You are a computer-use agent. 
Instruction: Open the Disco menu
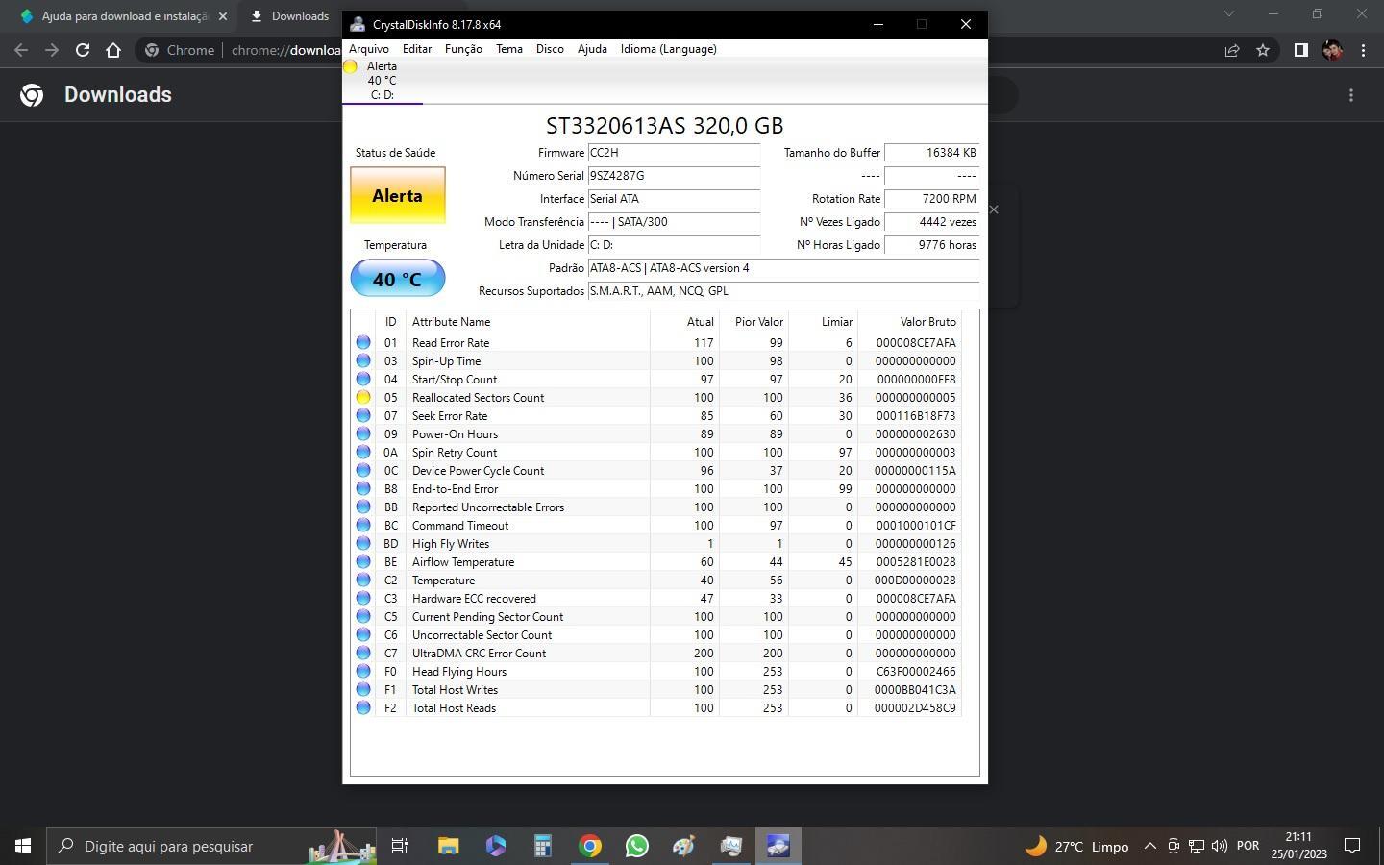[x=550, y=49]
